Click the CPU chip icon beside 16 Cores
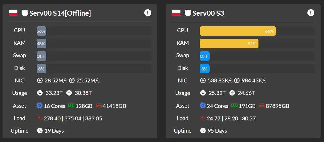Viewport: 324px width, 142px height. pos(39,106)
